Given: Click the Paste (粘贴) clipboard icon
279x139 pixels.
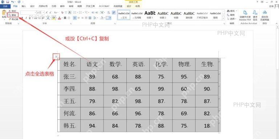Looking at the screenshot, I should pyautogui.click(x=4, y=12).
